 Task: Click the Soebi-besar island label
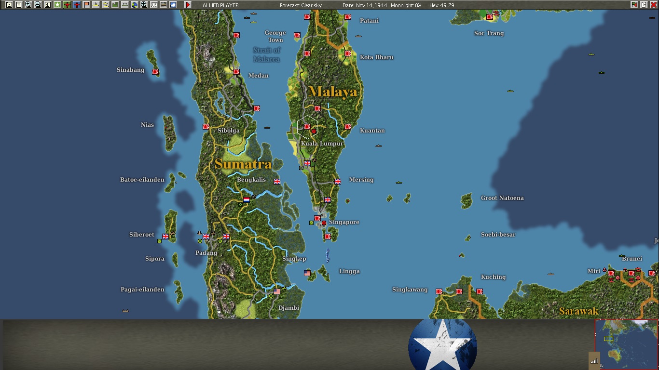point(498,235)
